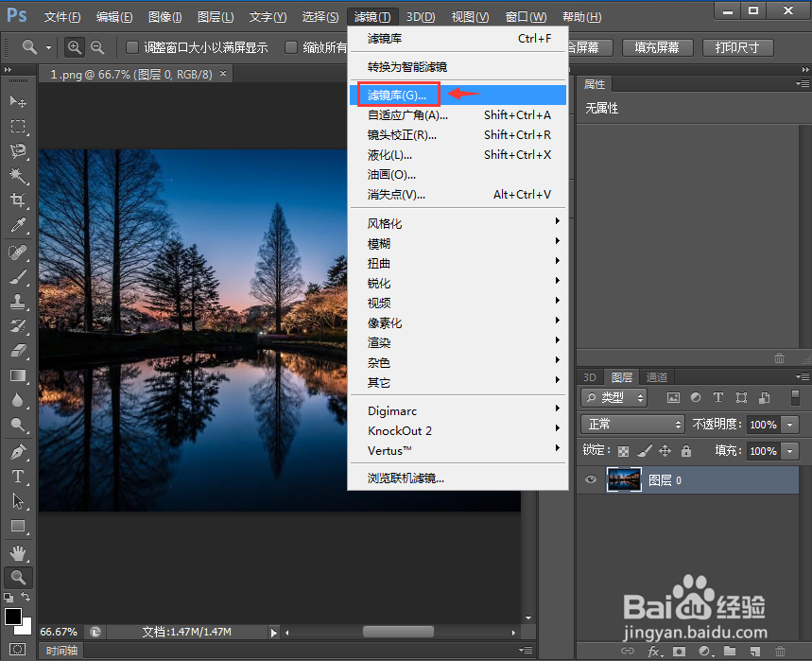Click the foreground color swatch
Image resolution: width=812 pixels, height=661 pixels.
(x=12, y=616)
